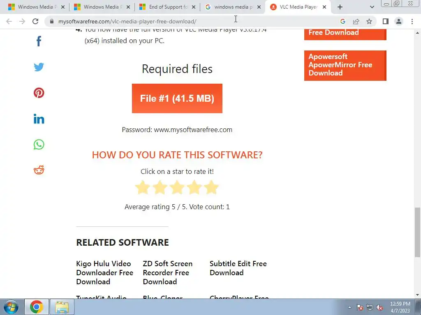Screen dimensions: 421x315
Task: Open a new tab with plus button
Action: [340, 7]
